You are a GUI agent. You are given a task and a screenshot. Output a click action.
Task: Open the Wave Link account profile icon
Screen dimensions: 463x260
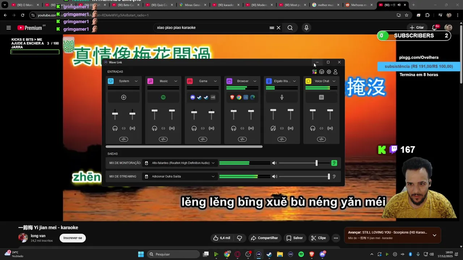pyautogui.click(x=335, y=72)
